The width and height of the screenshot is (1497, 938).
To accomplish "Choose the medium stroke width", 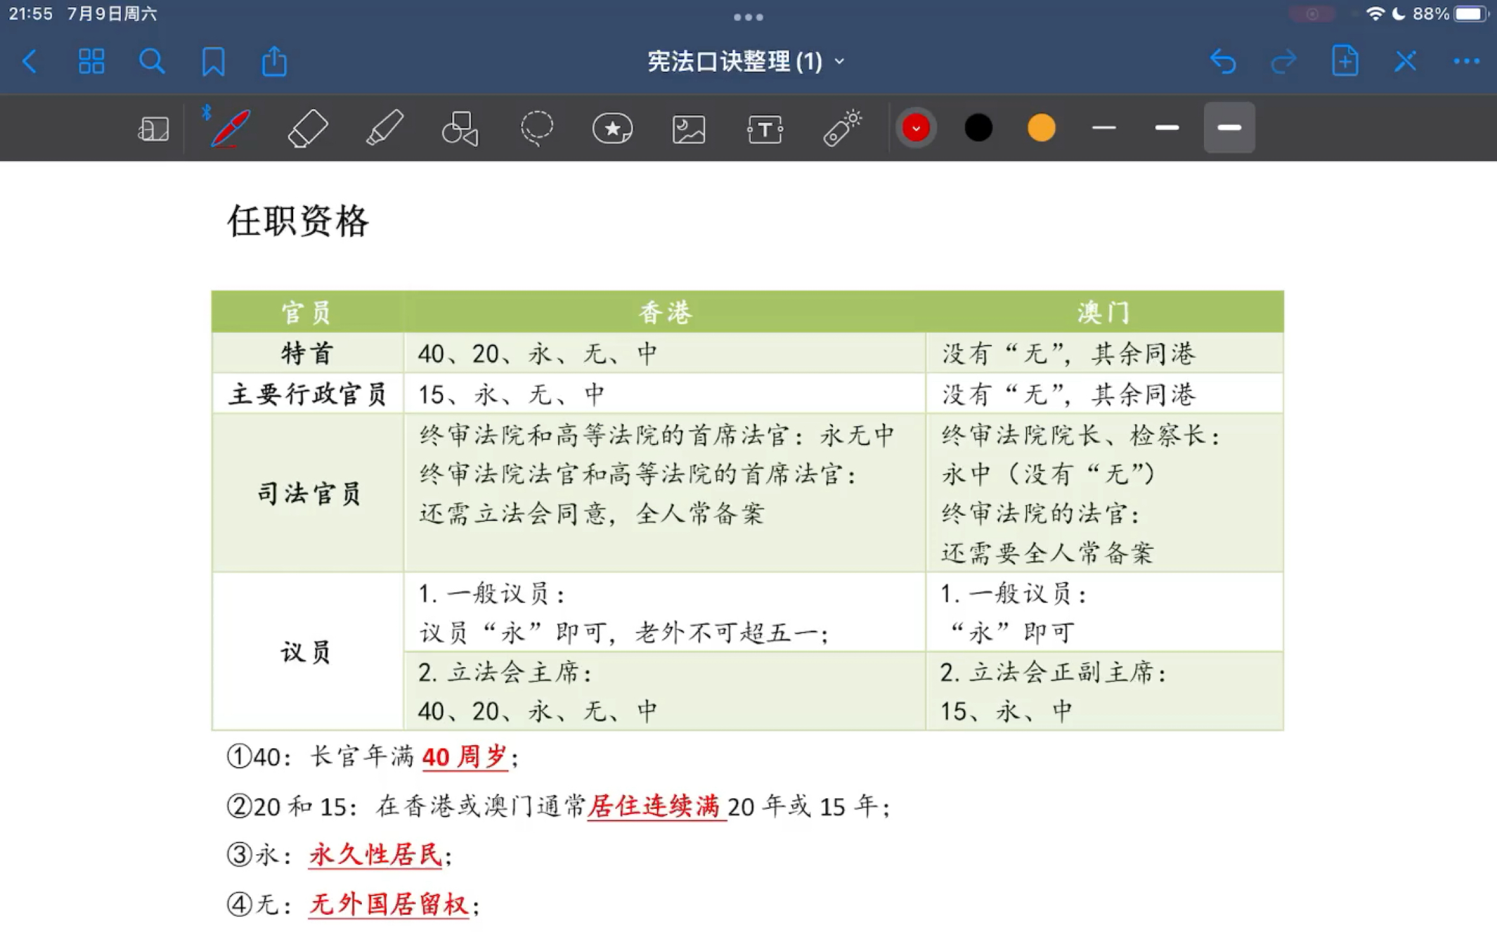I will pos(1167,128).
